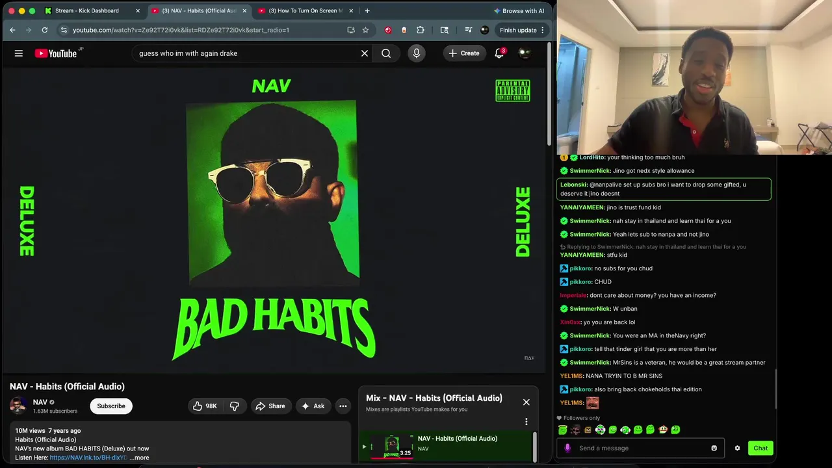Switch to How To Turn On Screen tab
This screenshot has height=468, width=832.
305,10
